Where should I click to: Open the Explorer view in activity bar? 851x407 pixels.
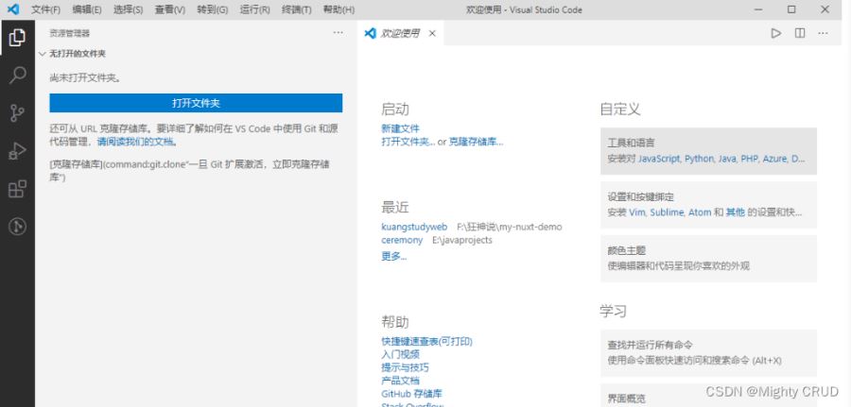click(17, 38)
